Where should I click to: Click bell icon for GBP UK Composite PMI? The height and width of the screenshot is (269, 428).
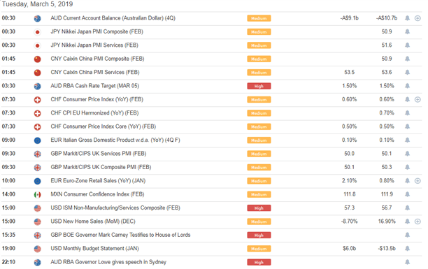coord(407,167)
